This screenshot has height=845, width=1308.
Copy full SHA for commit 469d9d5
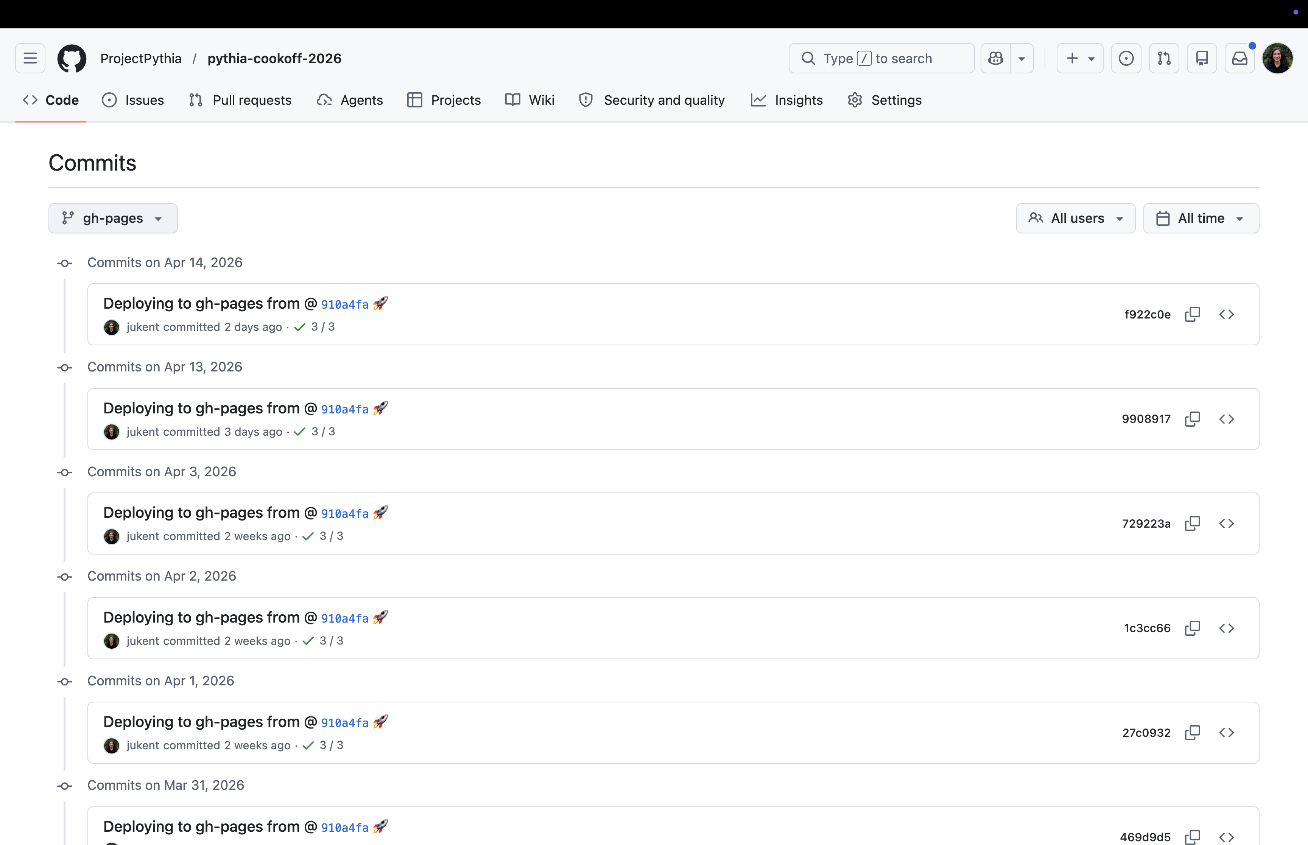tap(1193, 837)
